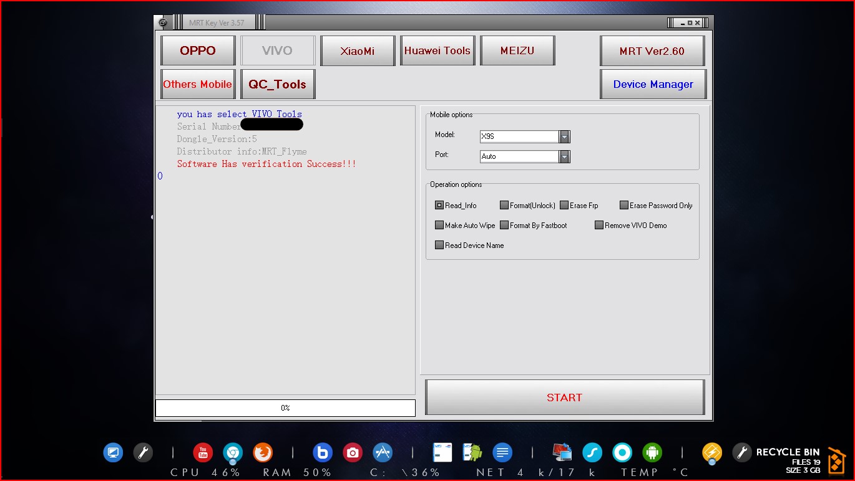Enable the Read_Info checkbox

coord(439,205)
